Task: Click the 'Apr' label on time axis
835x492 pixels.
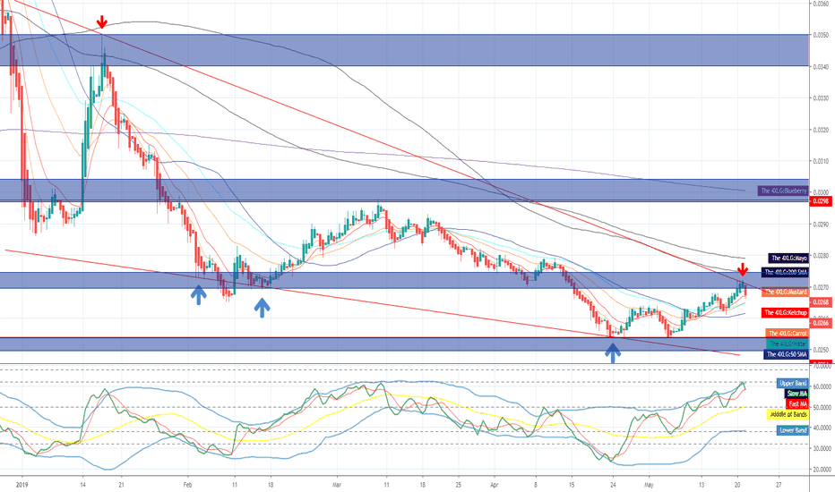Action: pyautogui.click(x=495, y=485)
